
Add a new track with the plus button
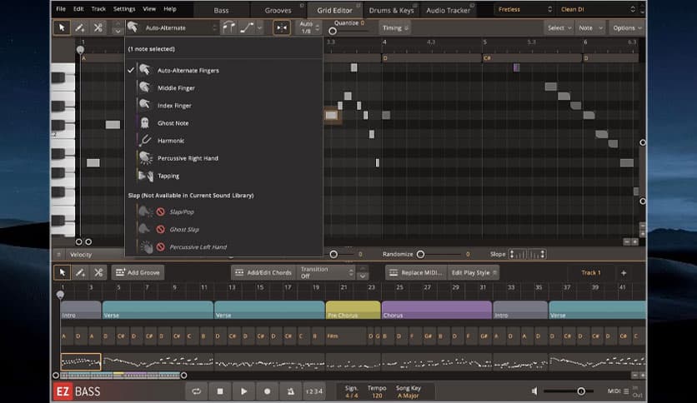pos(624,272)
